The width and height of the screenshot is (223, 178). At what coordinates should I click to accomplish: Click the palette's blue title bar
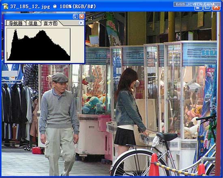39,17
